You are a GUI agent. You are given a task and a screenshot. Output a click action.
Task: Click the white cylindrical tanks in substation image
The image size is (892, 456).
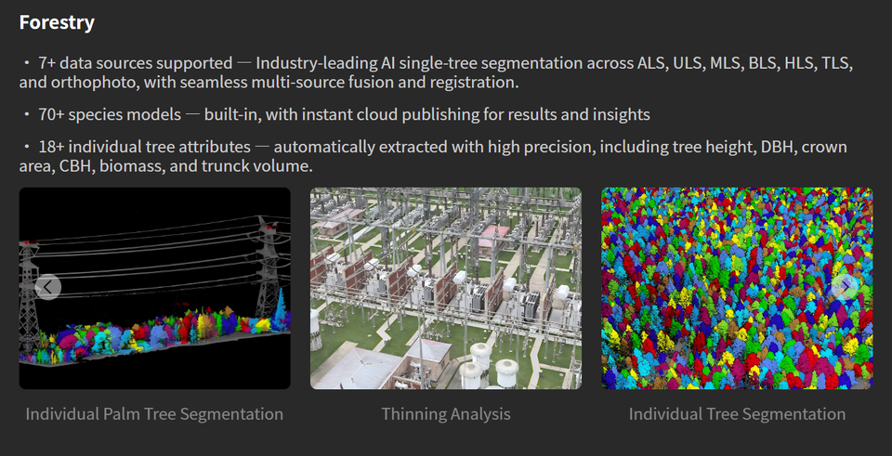pos(491,366)
